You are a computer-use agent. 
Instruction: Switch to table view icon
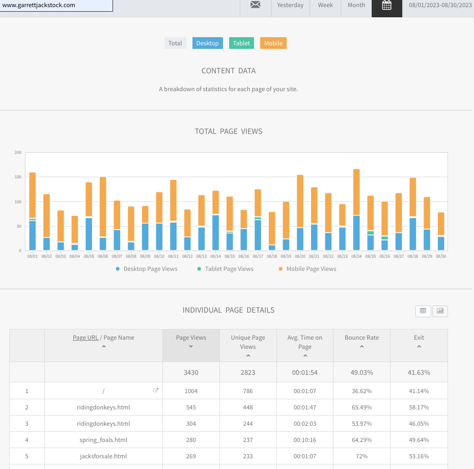423,311
